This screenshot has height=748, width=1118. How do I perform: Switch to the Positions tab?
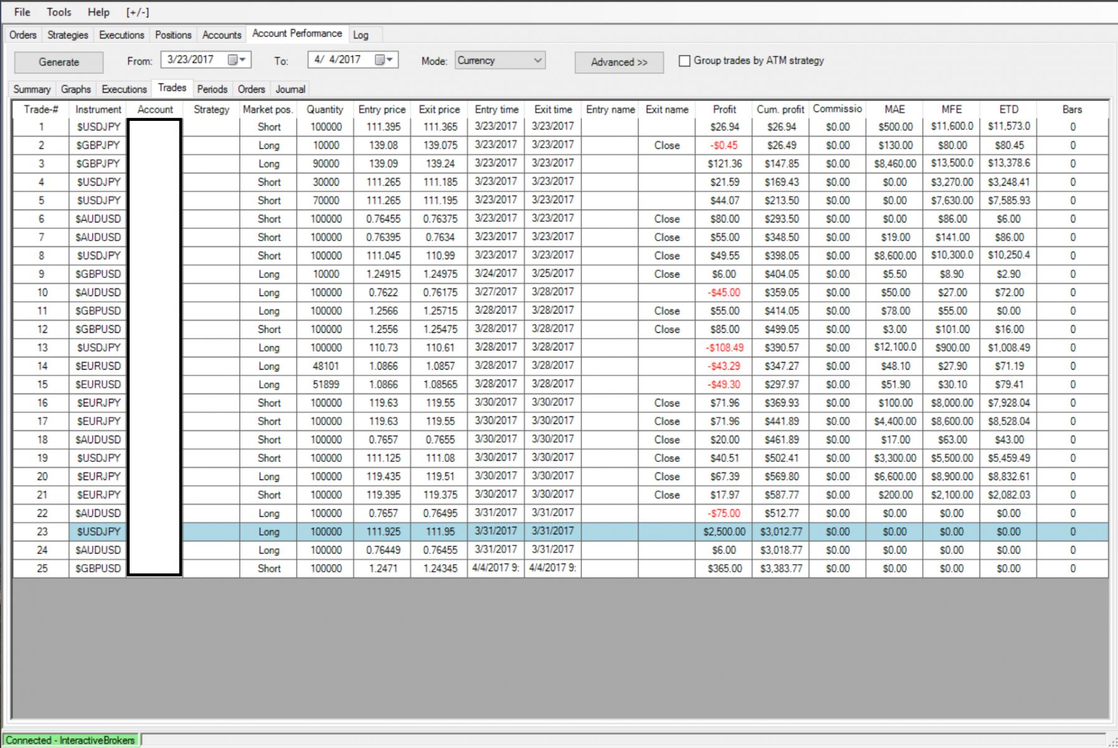tap(173, 35)
